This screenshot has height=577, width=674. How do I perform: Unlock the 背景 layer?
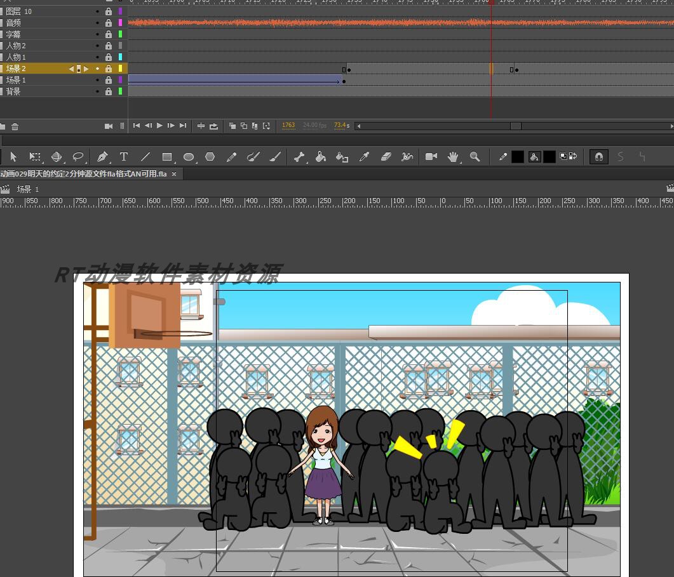109,91
